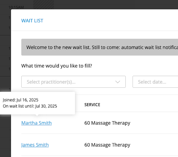This screenshot has width=178, height=157.
Task: Open James Smith's client link
Action: [x=35, y=145]
